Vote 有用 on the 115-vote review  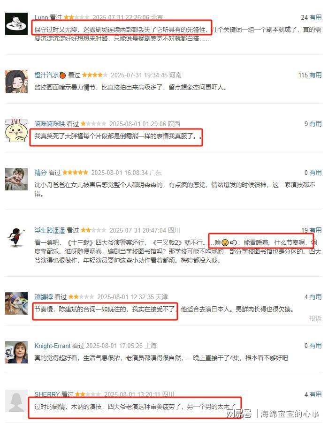[315, 75]
